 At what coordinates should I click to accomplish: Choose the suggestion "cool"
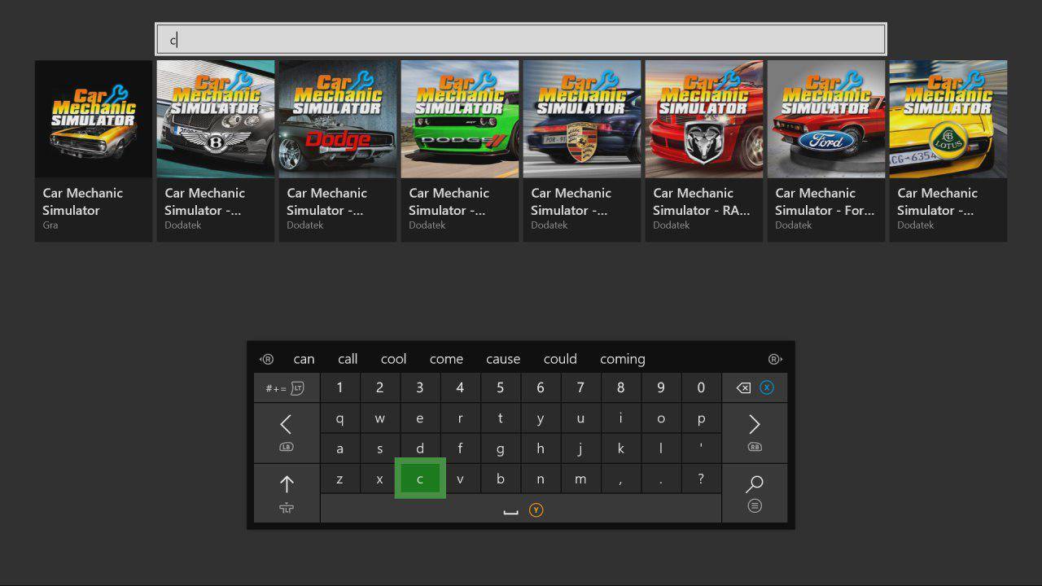tap(393, 359)
